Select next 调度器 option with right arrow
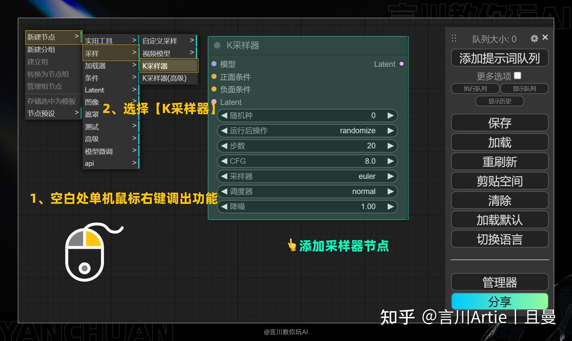Screen dimensions: 572x341 click(390, 191)
